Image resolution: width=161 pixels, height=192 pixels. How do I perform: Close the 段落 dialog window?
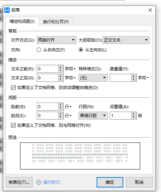[150, 10]
